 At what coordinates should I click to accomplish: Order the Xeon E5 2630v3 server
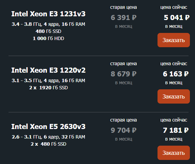coord(174,153)
